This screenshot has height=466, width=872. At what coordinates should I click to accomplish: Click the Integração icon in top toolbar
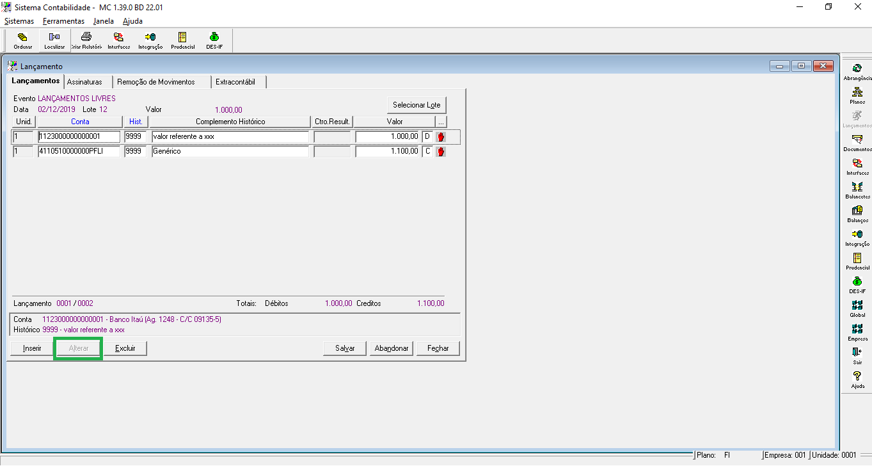pos(150,41)
